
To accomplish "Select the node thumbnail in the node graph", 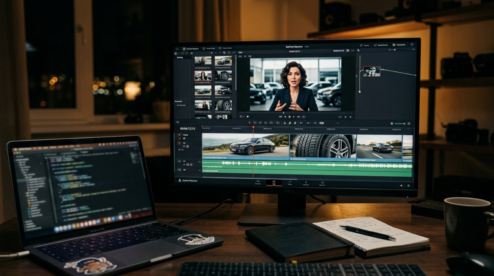I will (x=371, y=71).
